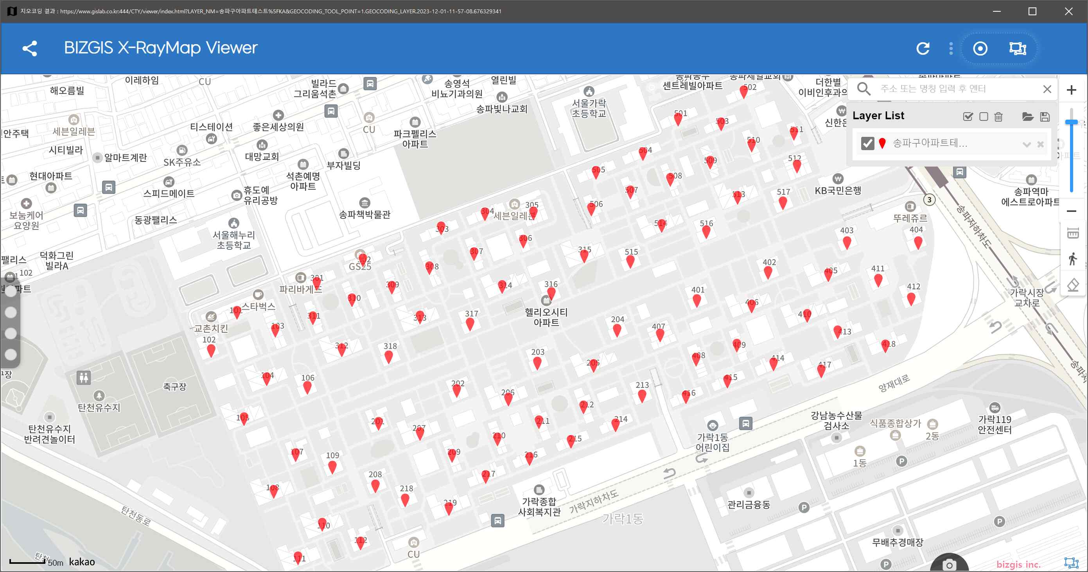Select the ruler distance measure tool
The height and width of the screenshot is (572, 1088).
[1073, 233]
